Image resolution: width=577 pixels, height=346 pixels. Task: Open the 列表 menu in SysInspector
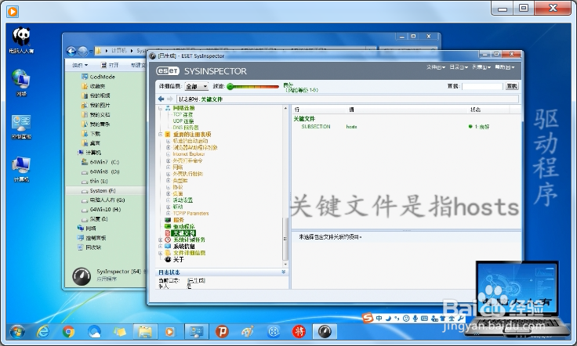tap(481, 67)
